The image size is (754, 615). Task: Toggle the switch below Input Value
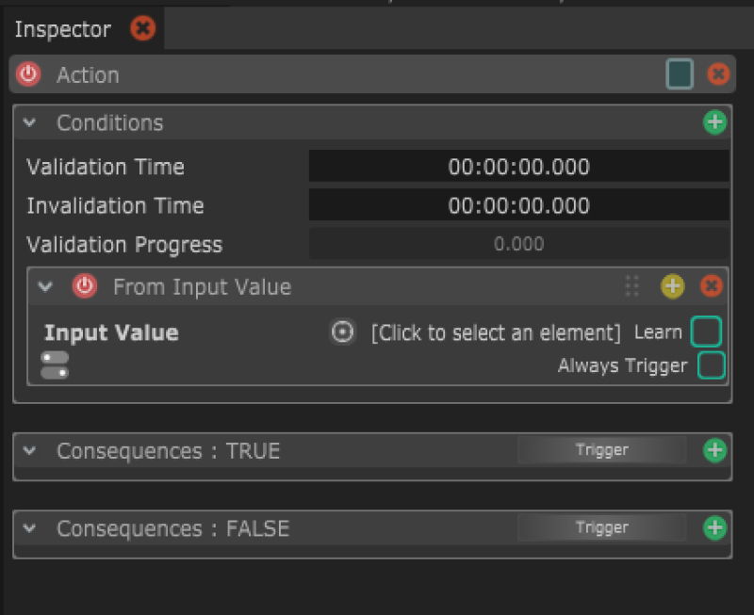click(x=55, y=365)
